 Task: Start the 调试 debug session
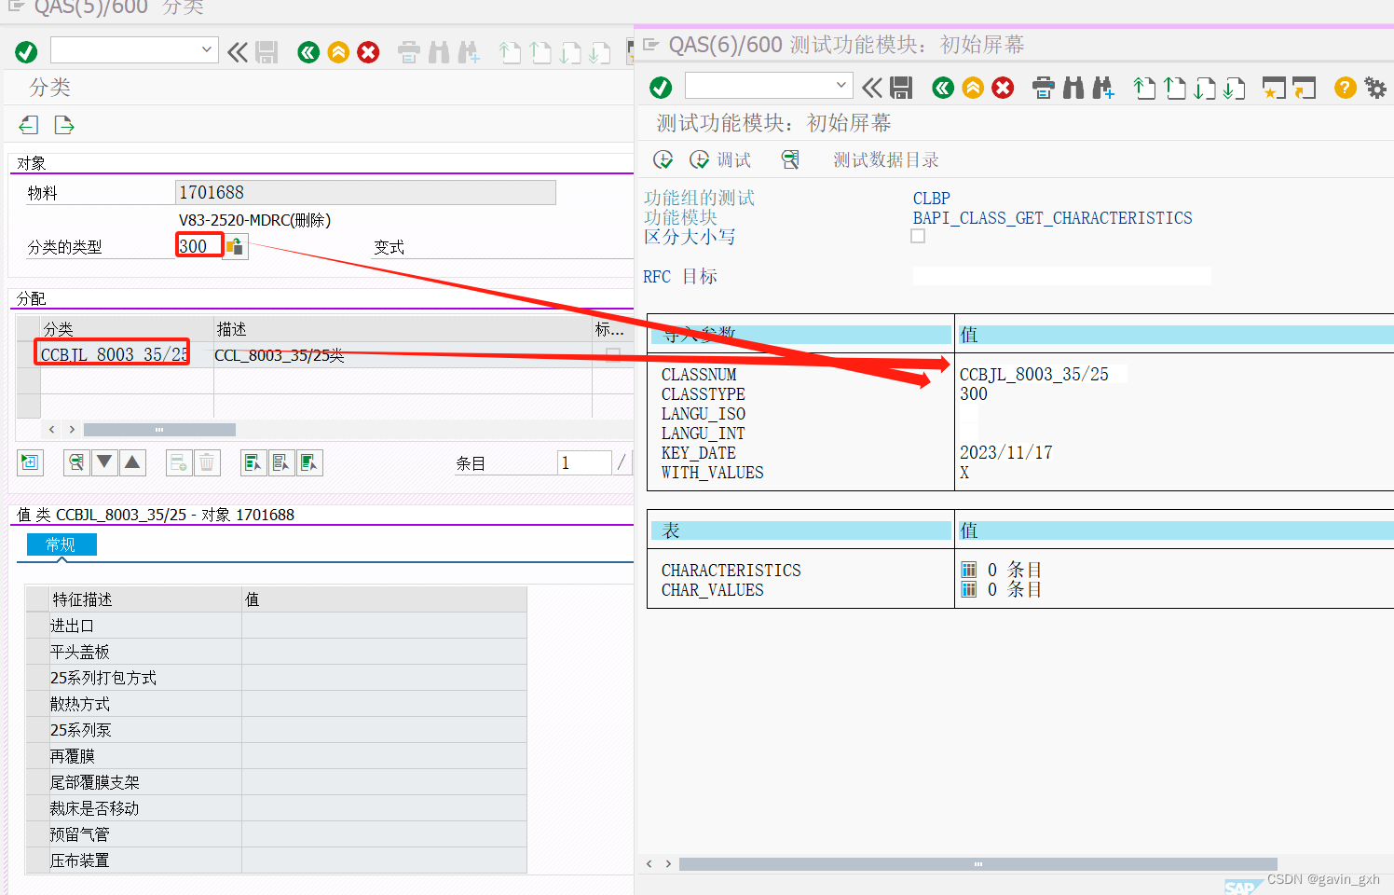[x=722, y=158]
